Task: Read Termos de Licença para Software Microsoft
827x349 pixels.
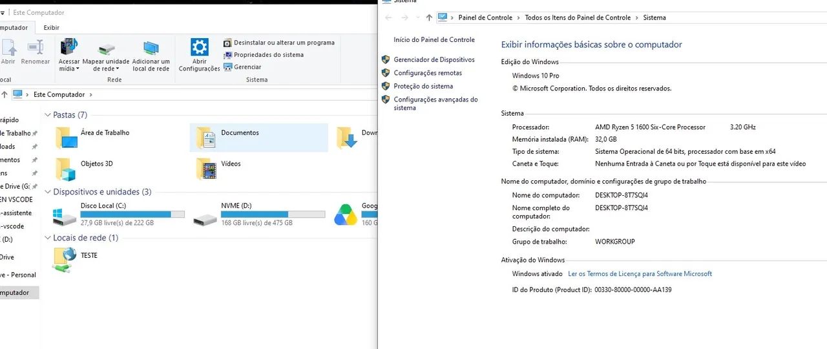Action: pyautogui.click(x=640, y=274)
